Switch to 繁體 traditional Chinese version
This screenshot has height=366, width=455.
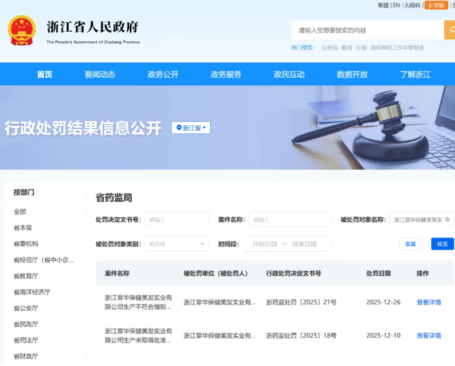click(x=383, y=5)
